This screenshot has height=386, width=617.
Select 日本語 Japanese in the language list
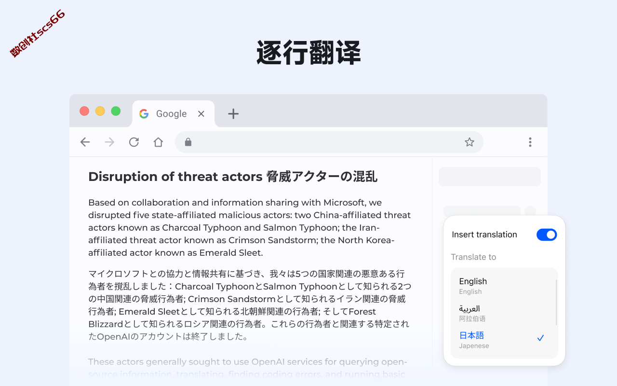click(504, 340)
